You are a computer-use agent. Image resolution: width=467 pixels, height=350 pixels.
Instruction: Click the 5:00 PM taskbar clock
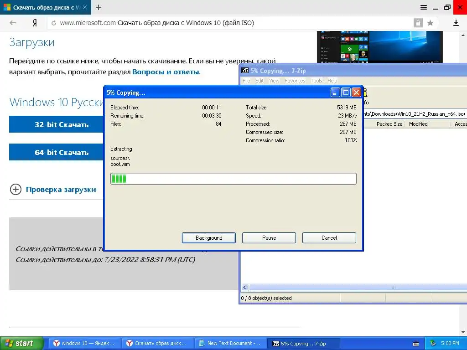450,343
